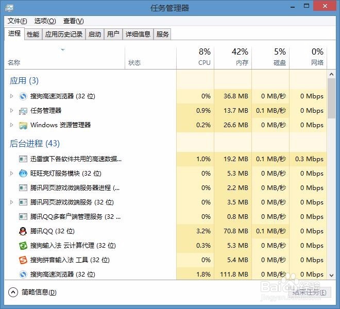Expand the 旺旺亮灯服务模块 entry
The width and height of the screenshot is (340, 309).
[x=11, y=173]
